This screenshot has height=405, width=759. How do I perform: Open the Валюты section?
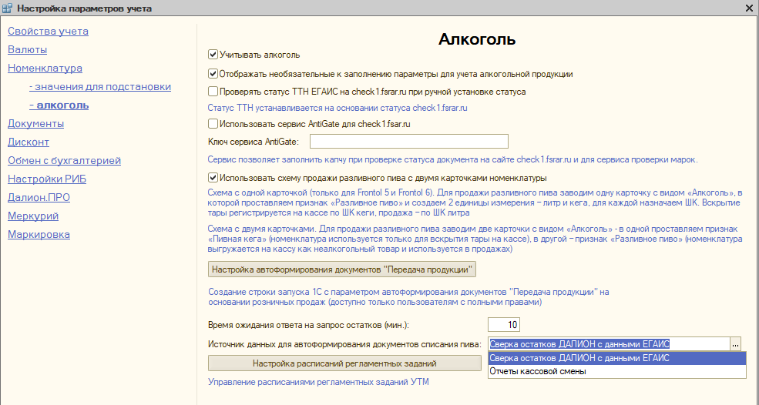27,50
